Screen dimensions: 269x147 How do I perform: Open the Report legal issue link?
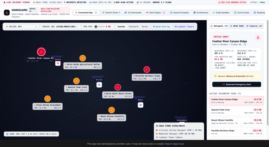175,144
